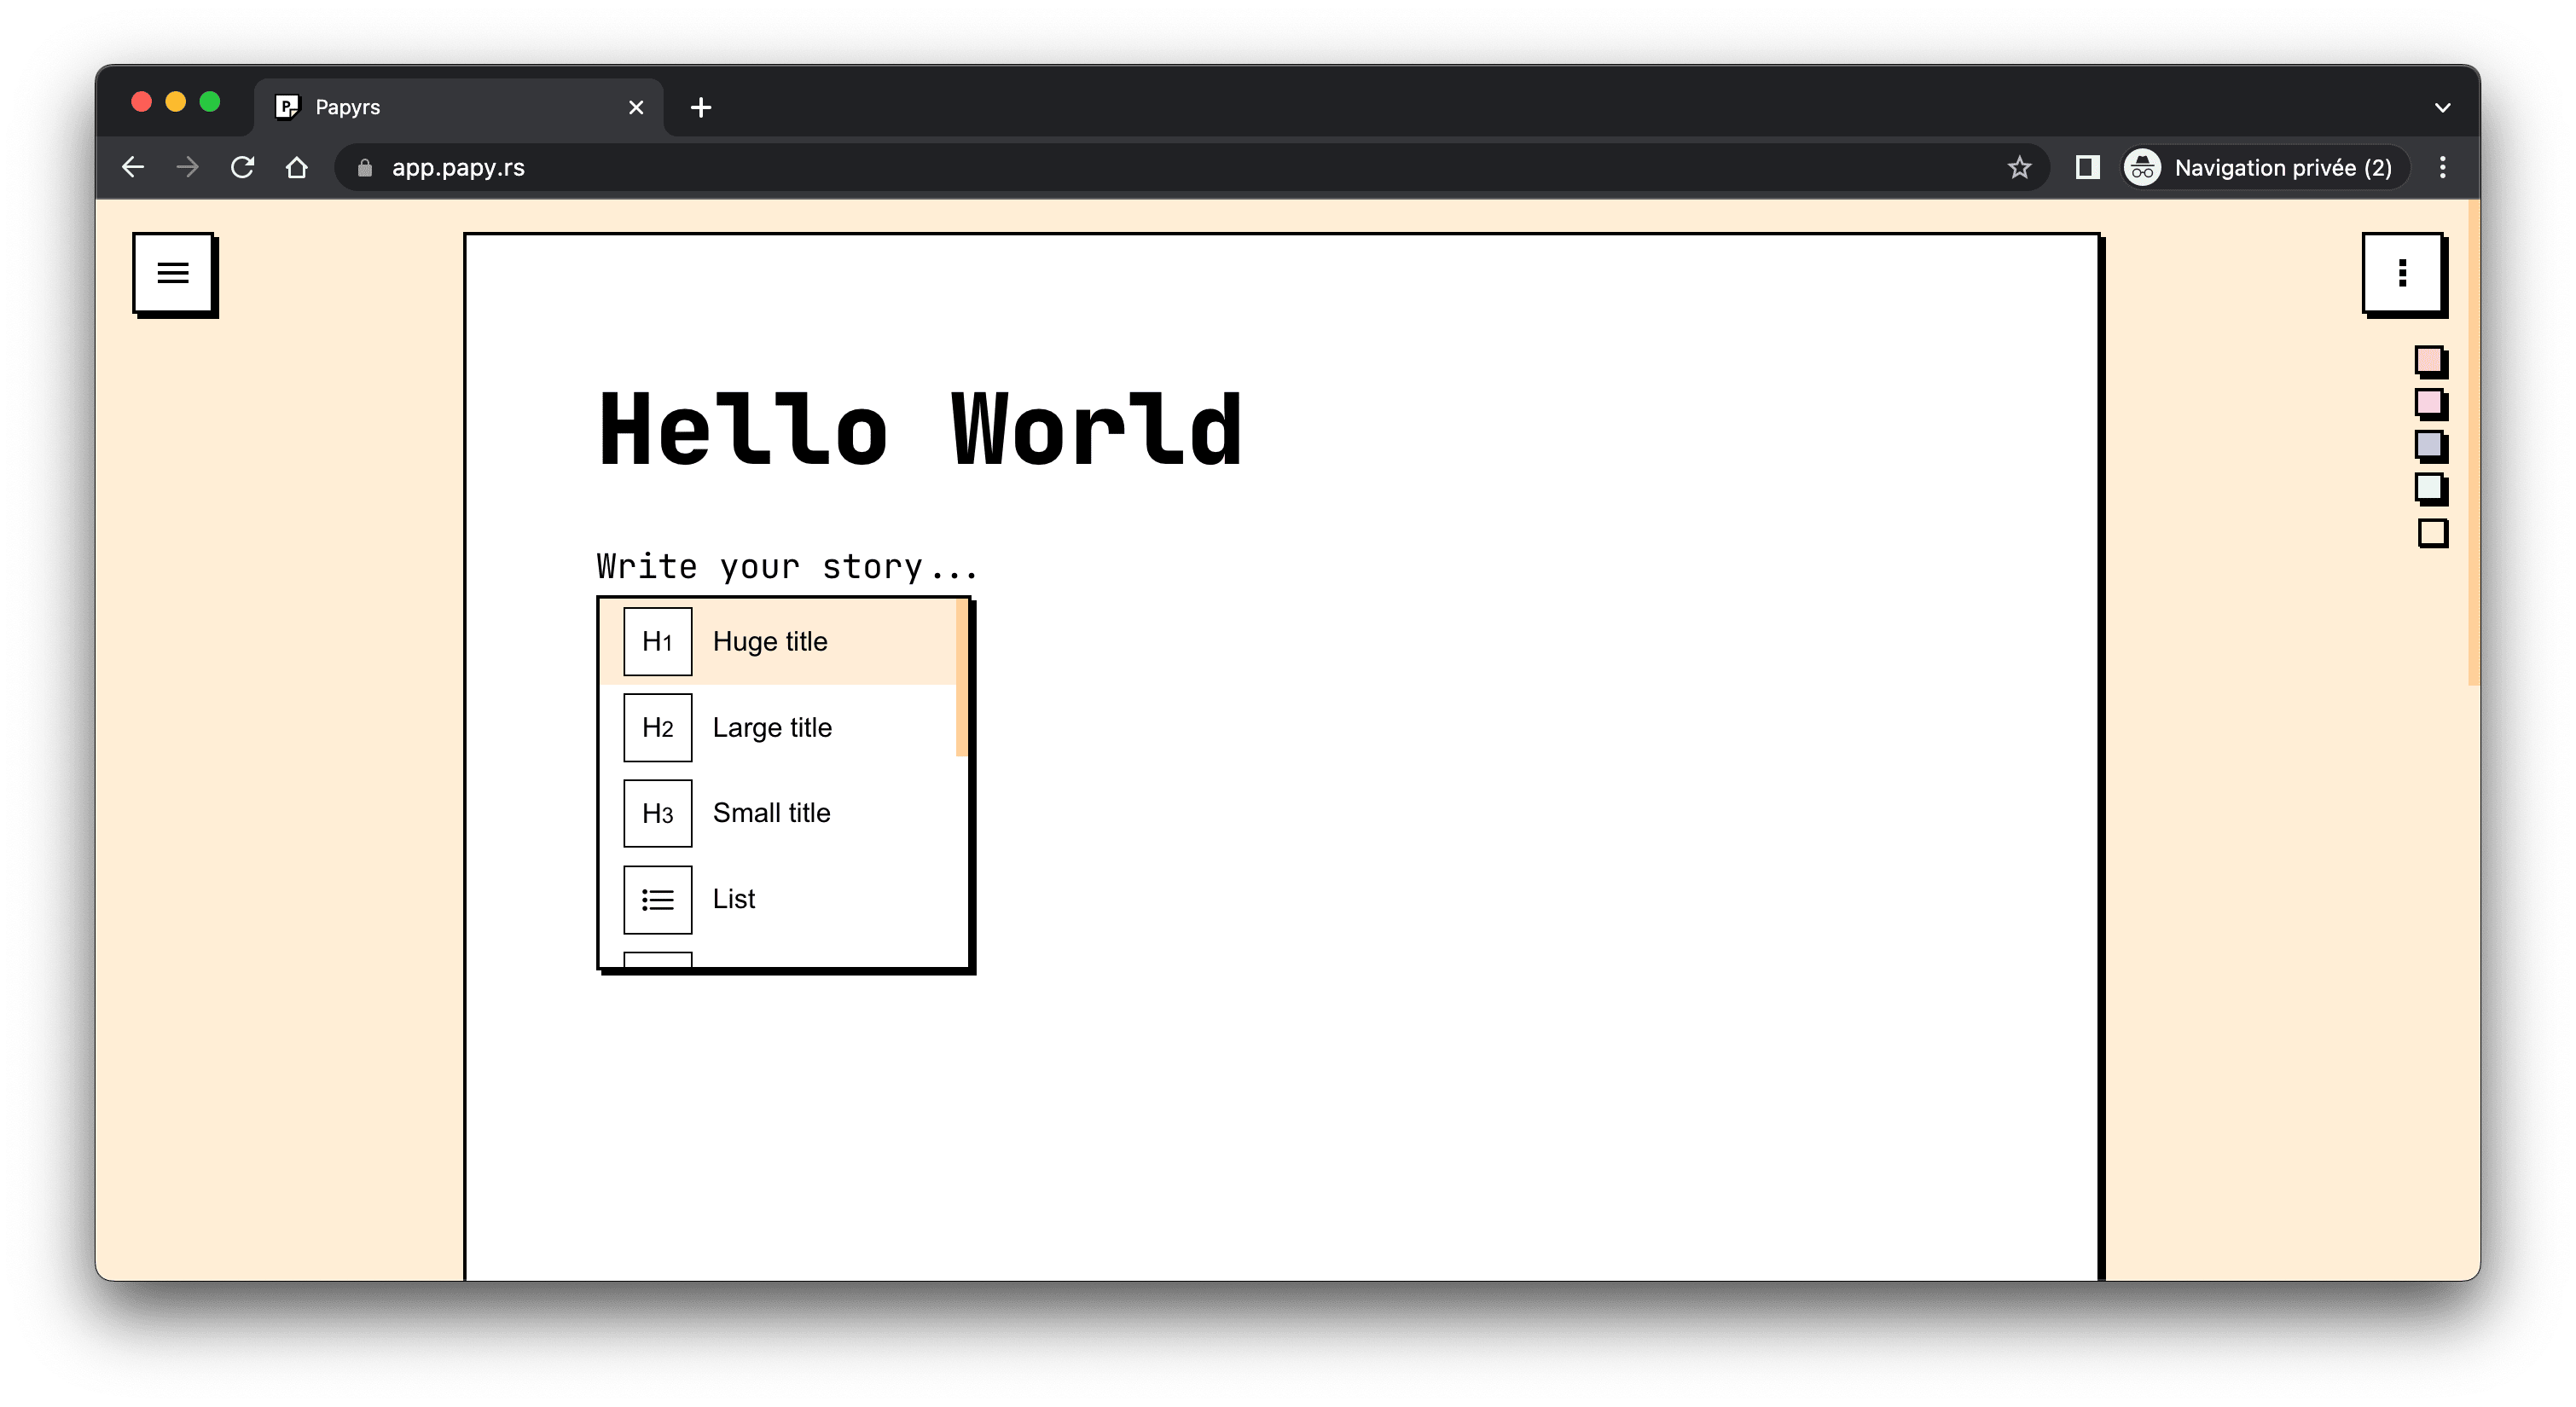2576x1407 pixels.
Task: Bookmark this page with the star
Action: pyautogui.click(x=2019, y=167)
